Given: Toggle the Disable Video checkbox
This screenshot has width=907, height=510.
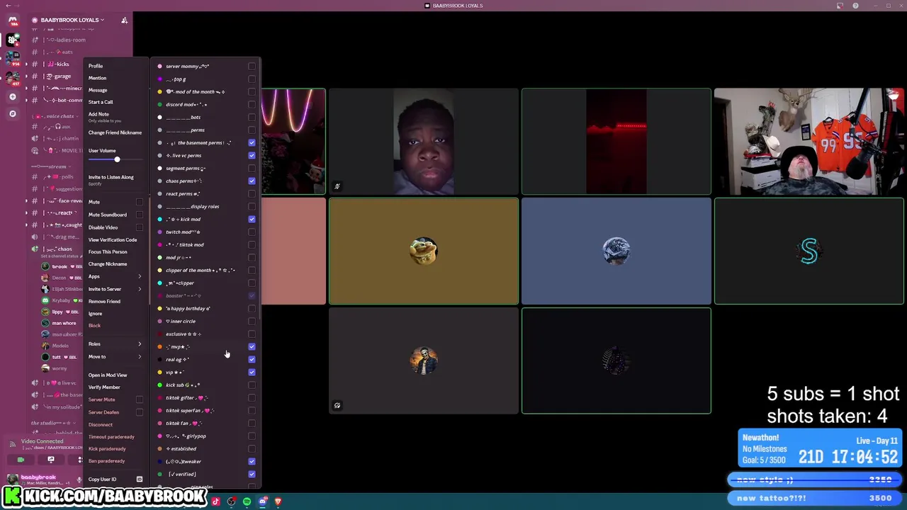Looking at the screenshot, I should (x=139, y=227).
